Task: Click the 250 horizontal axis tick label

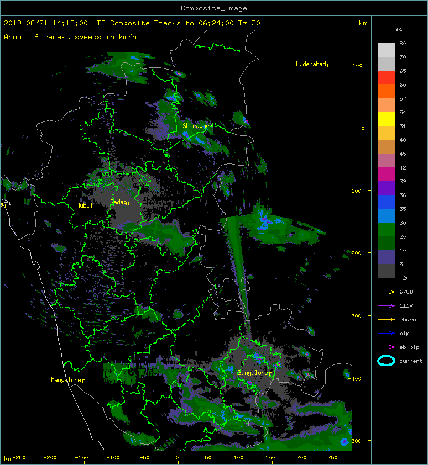Action: tap(332, 458)
